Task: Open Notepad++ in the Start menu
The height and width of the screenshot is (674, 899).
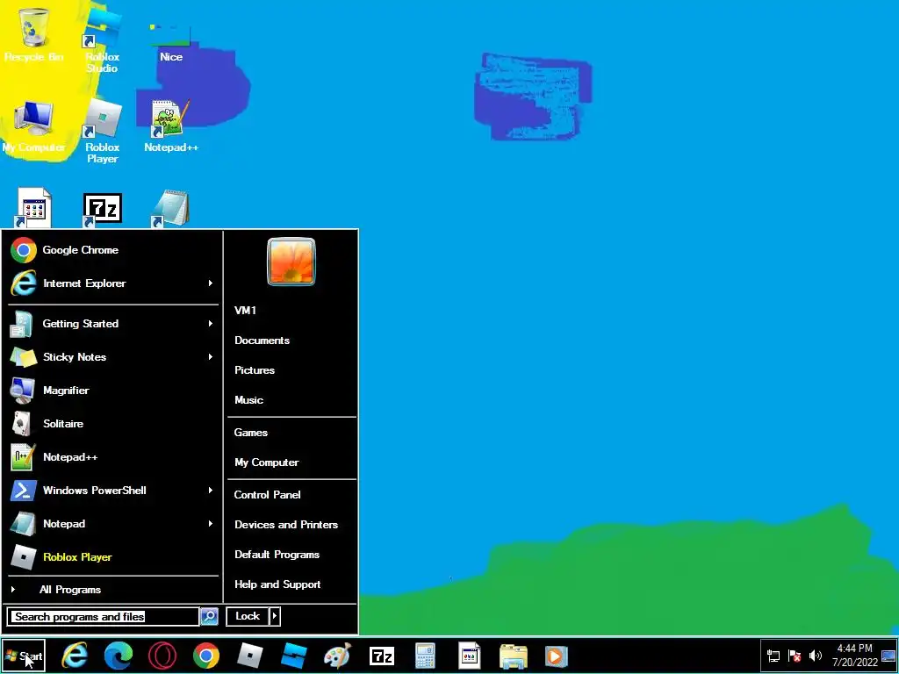Action: coord(113,456)
